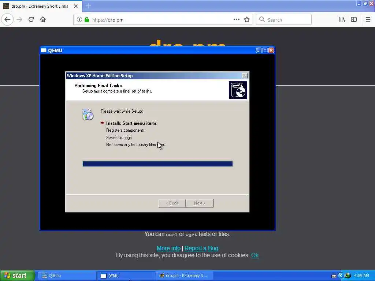Click 'Removes any temporary files' text
The width and height of the screenshot is (375, 281).
coord(131,145)
